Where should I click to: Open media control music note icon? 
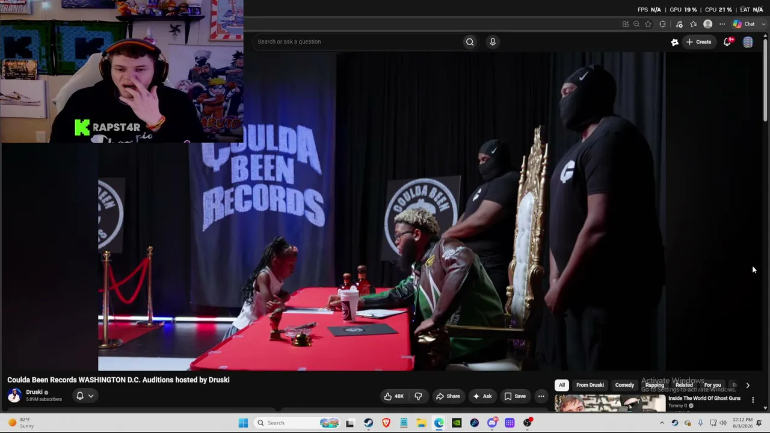click(679, 24)
